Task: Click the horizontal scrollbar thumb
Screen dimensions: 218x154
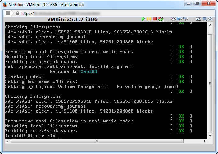Action: click(97, 141)
